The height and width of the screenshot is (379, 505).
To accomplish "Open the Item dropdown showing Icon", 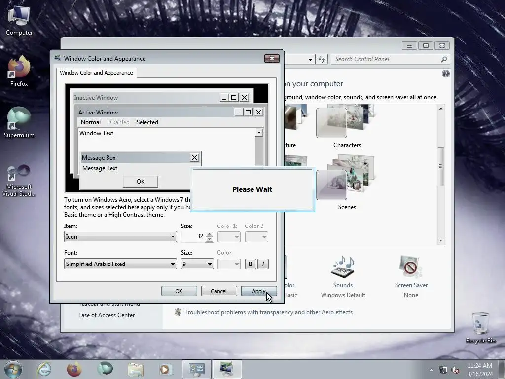I will tap(120, 237).
